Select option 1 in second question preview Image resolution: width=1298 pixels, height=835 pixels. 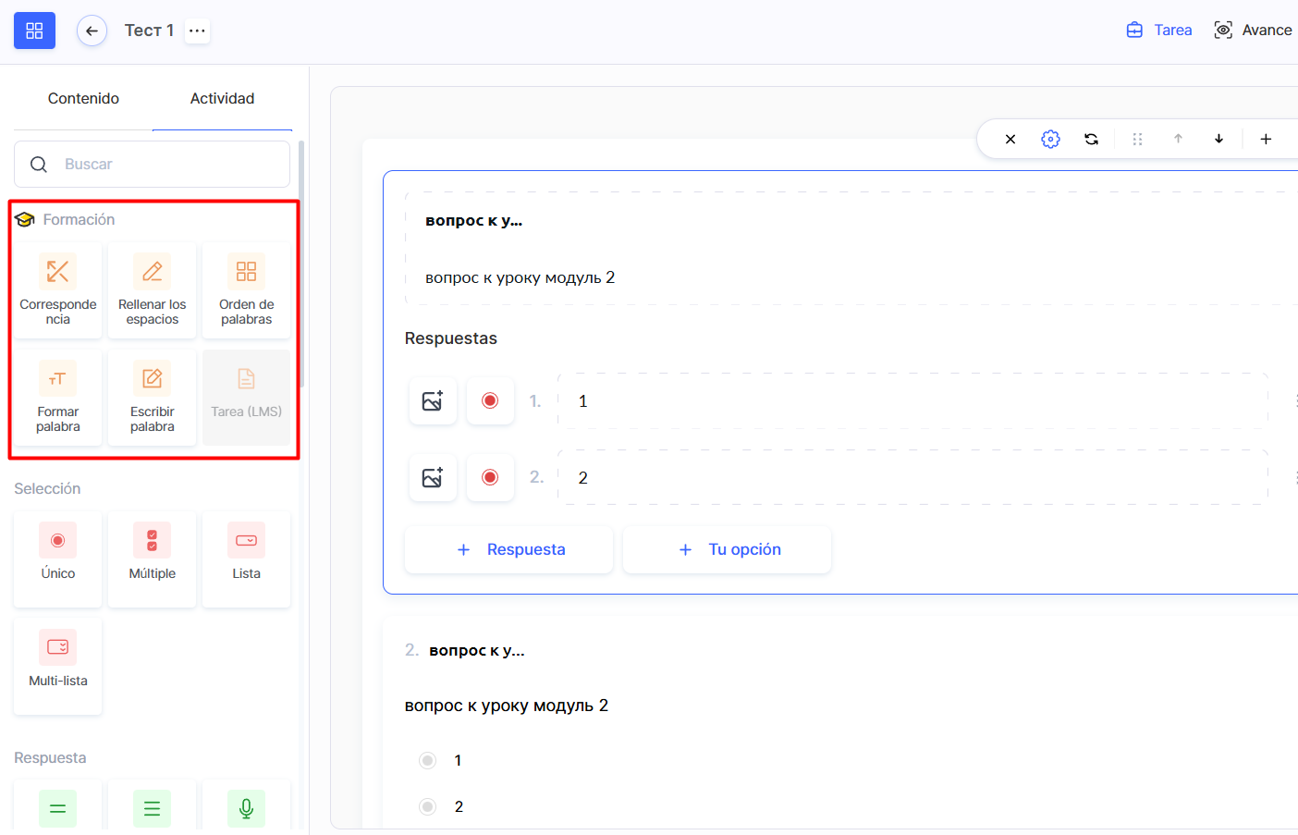(x=427, y=760)
